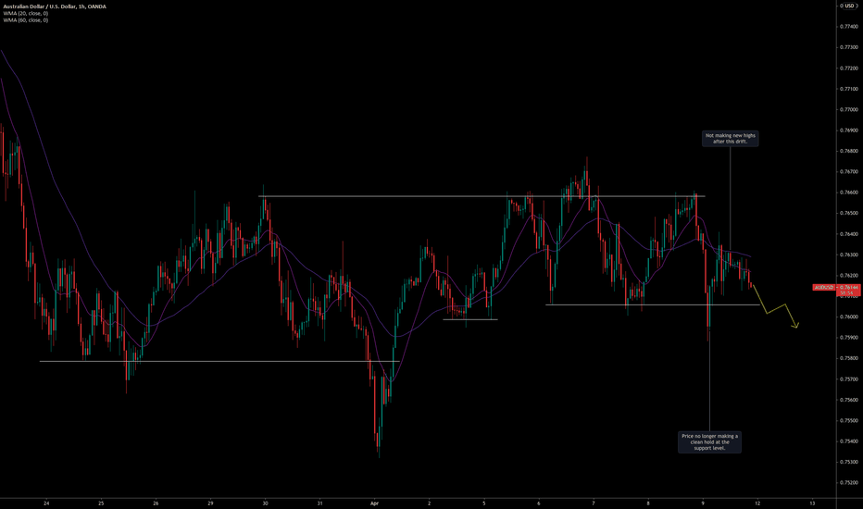Click the 0.76800 price axis label
This screenshot has width=863, height=509.
[x=848, y=151]
